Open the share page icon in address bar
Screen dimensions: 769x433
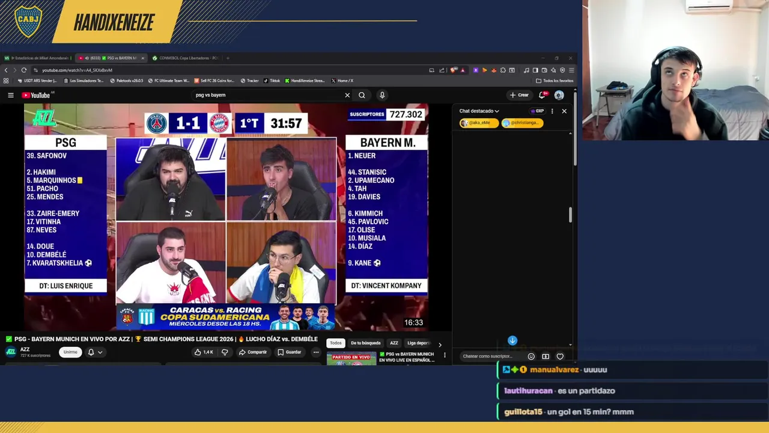[x=442, y=70]
